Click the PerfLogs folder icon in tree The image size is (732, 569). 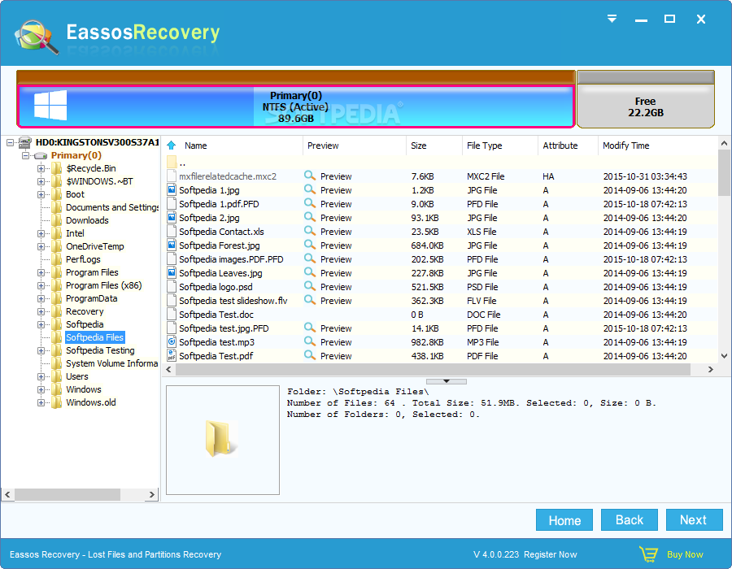point(56,259)
